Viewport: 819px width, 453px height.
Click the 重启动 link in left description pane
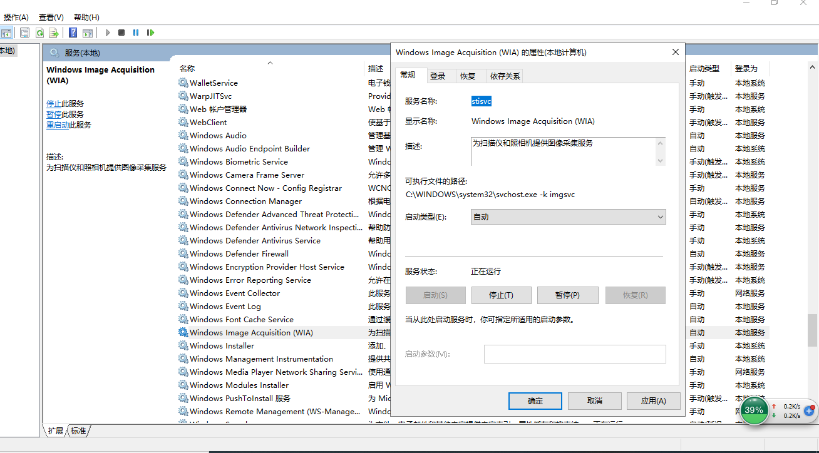click(x=58, y=125)
